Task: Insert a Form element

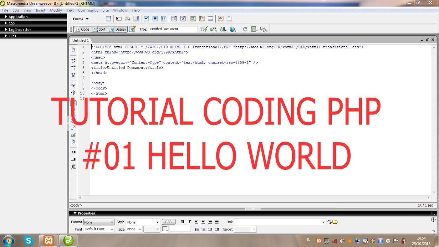Action: point(108,19)
